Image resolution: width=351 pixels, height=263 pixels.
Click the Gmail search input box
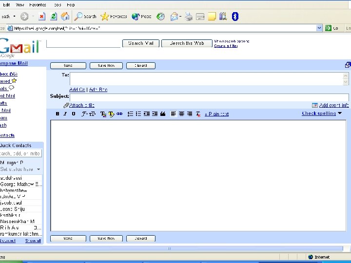coord(83,43)
